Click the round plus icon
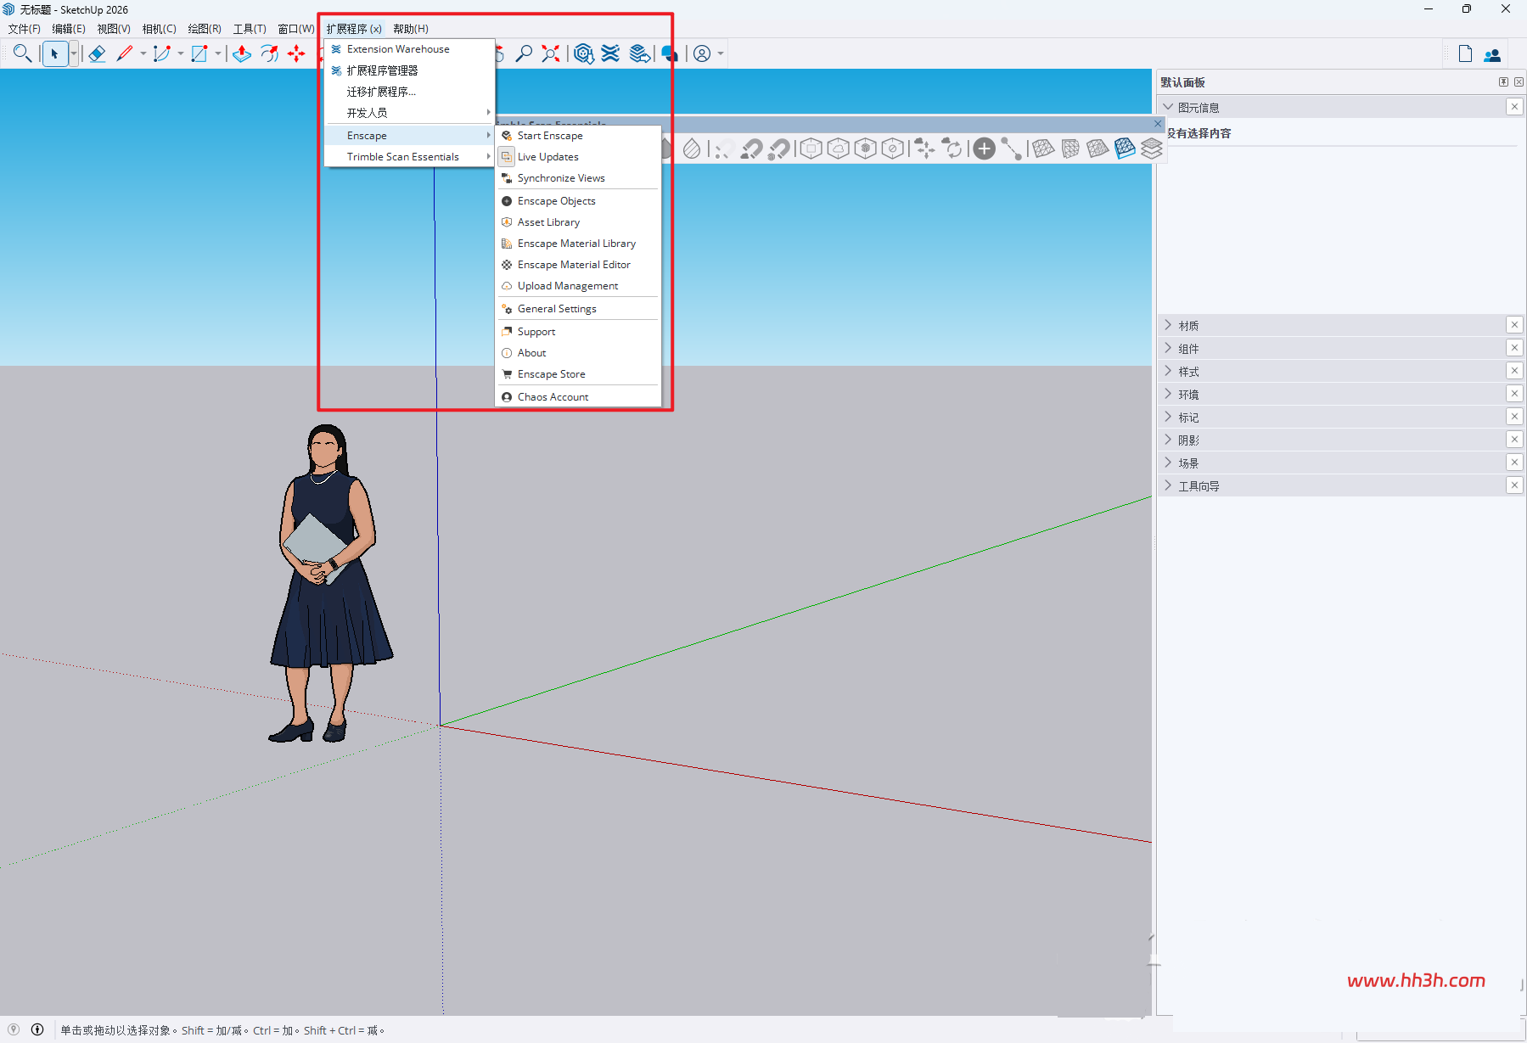 [984, 149]
